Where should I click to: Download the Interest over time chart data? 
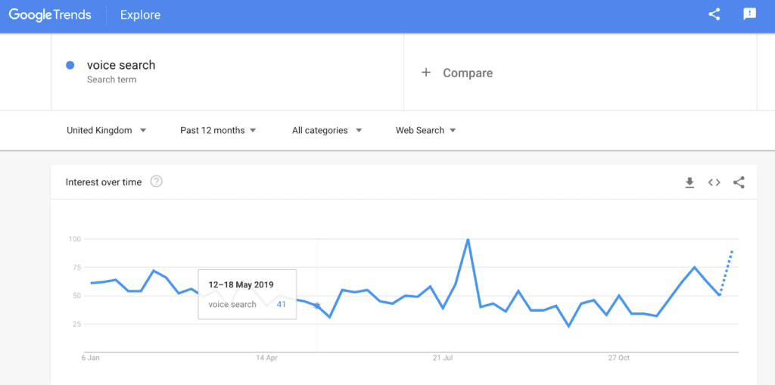(689, 182)
